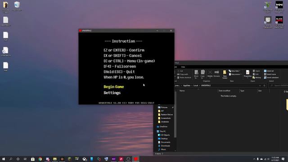Open Pictures in Explorer navigation pane
The image size is (288, 162).
(x=164, y=107)
